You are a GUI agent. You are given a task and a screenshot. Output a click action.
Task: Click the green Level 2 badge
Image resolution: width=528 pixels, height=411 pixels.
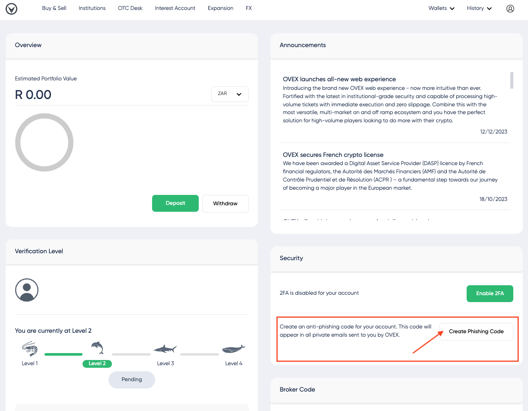click(97, 363)
